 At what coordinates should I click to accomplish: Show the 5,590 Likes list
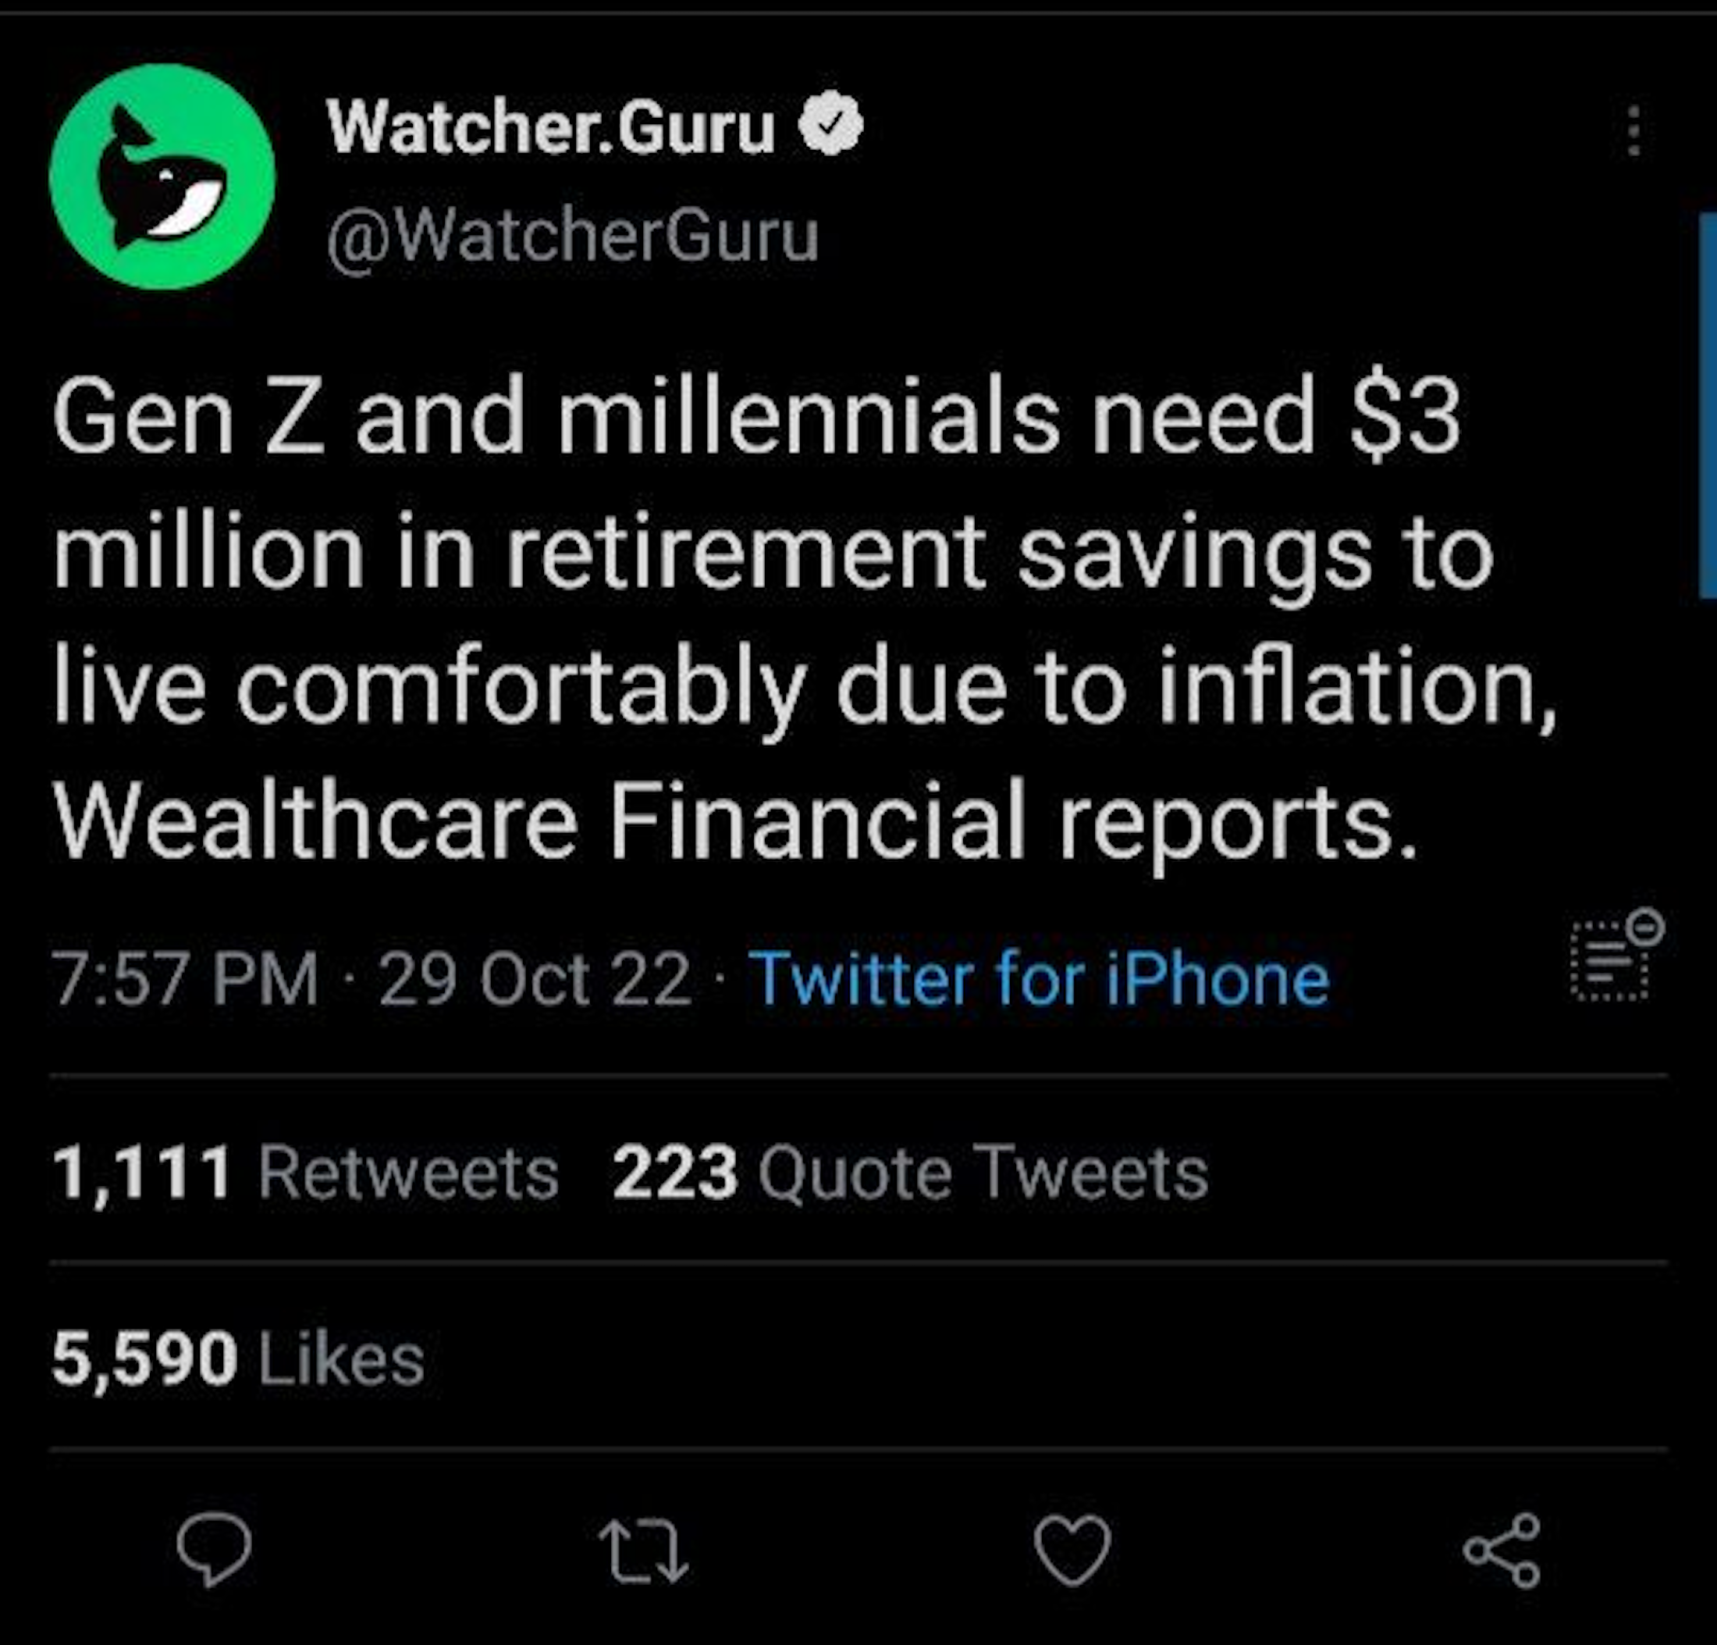pos(238,1358)
